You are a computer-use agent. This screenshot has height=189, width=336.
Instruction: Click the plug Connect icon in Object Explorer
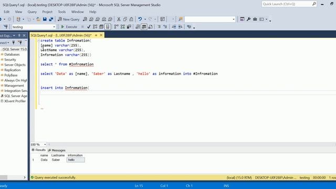(14, 43)
